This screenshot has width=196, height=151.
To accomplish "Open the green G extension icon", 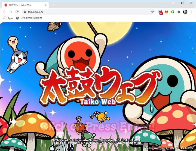I will (173, 12).
